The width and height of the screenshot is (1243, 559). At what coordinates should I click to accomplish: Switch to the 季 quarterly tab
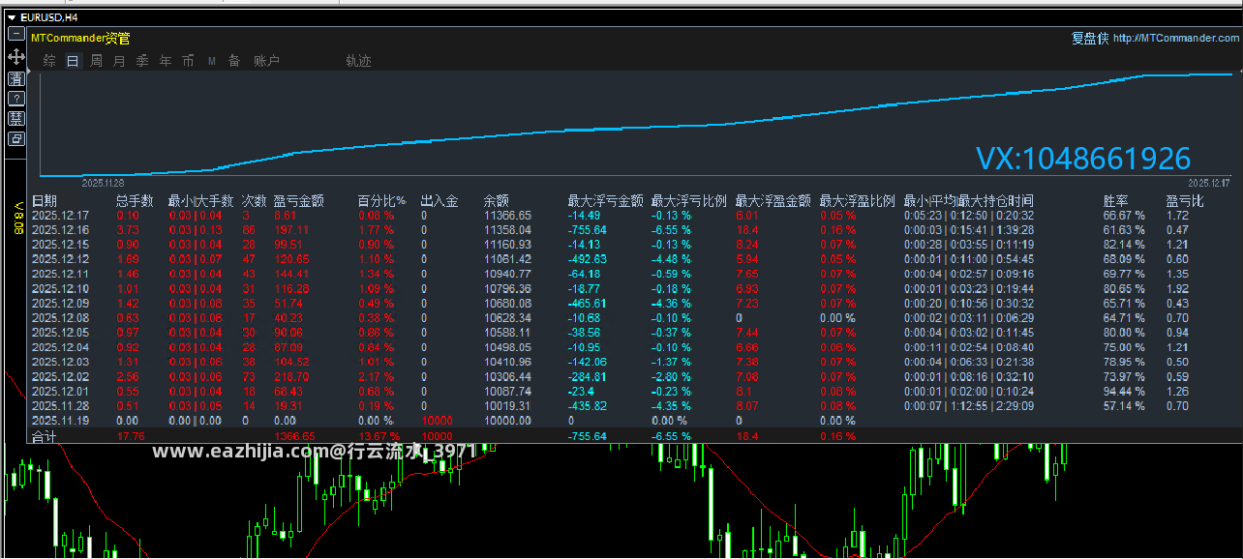142,61
